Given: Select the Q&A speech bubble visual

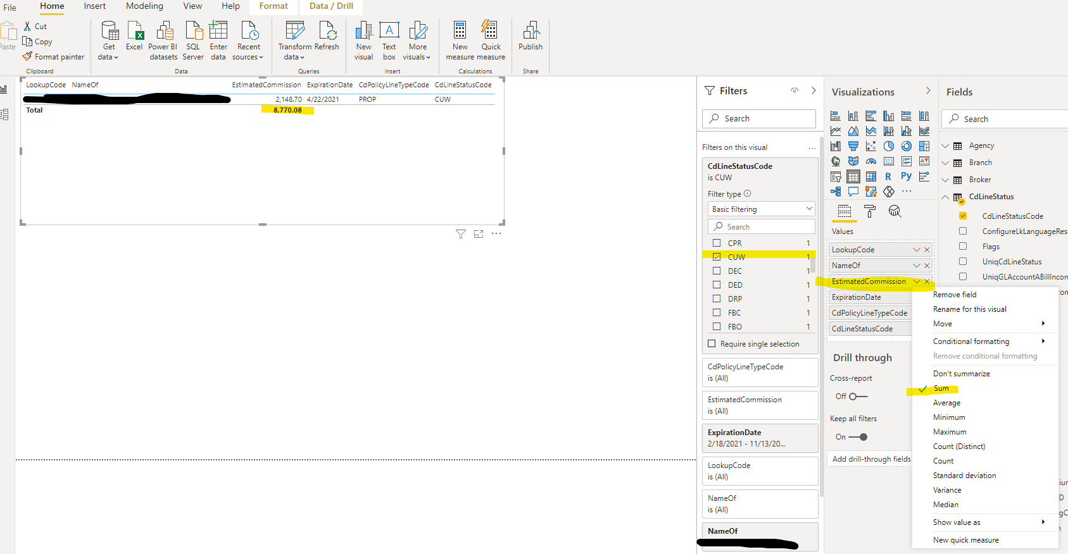Looking at the screenshot, I should (x=853, y=192).
